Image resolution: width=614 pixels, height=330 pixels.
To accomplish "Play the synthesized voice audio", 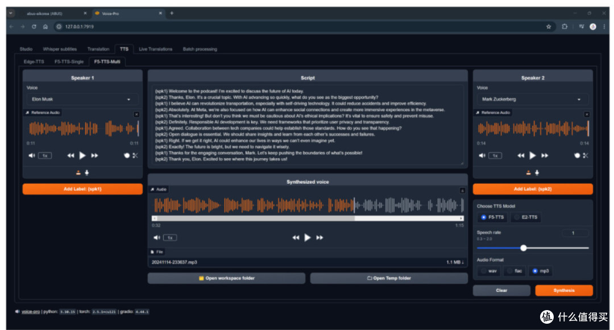I will [x=308, y=237].
